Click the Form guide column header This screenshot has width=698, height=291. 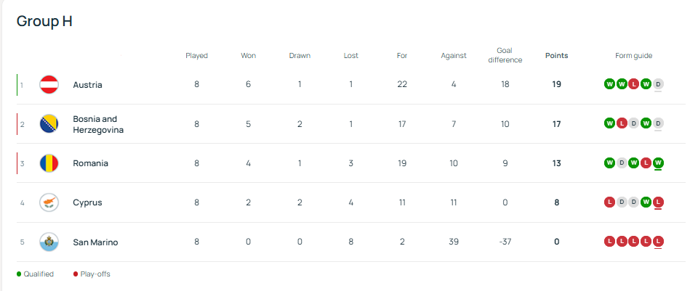633,55
